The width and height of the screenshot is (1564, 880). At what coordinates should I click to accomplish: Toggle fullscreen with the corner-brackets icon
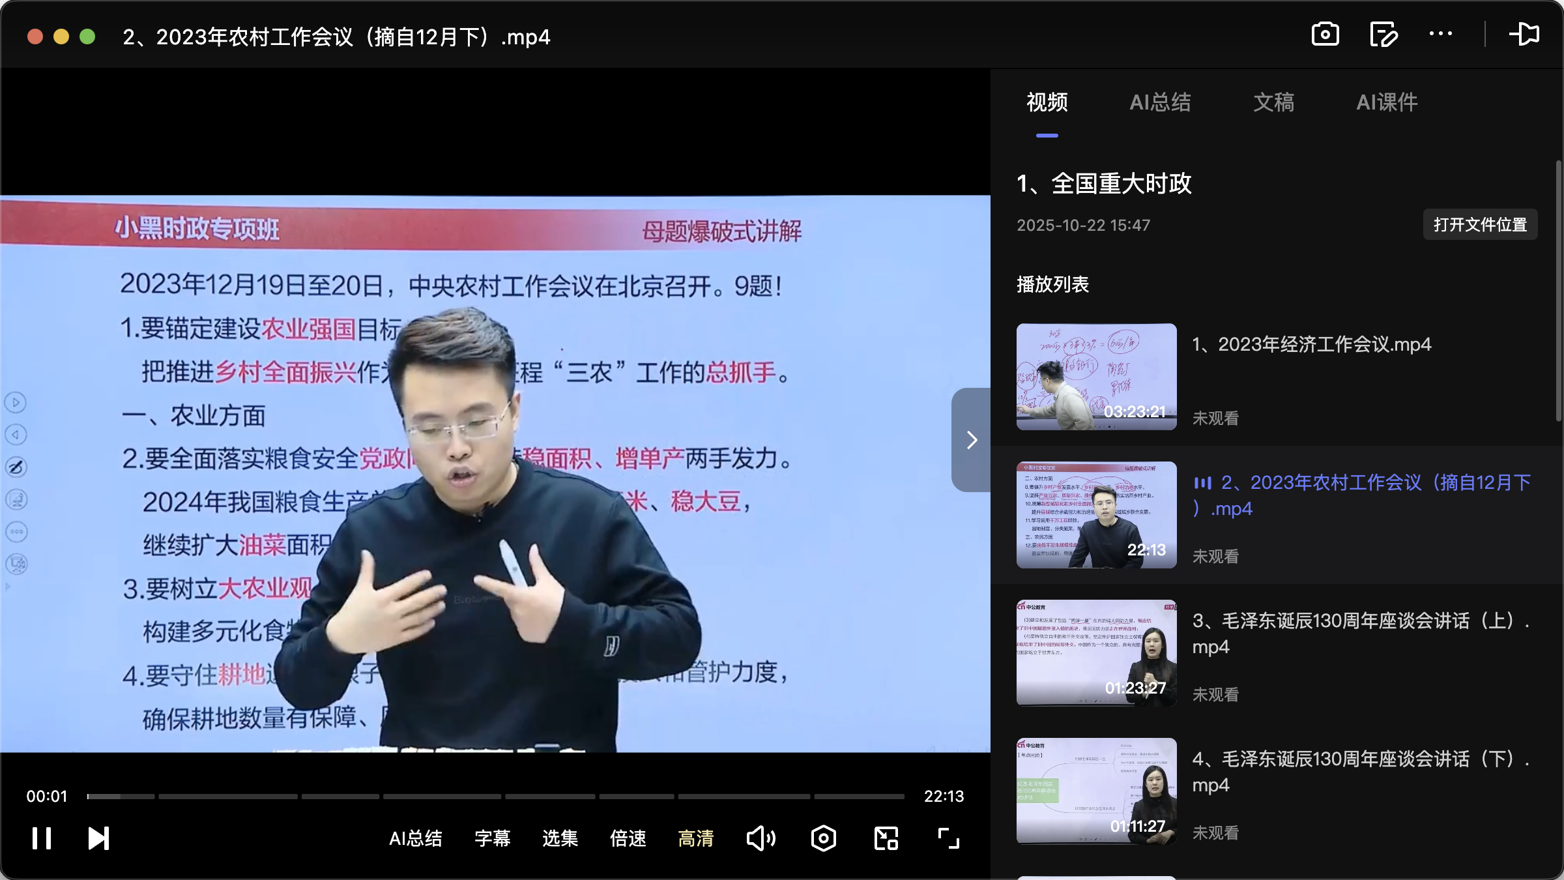coord(948,839)
